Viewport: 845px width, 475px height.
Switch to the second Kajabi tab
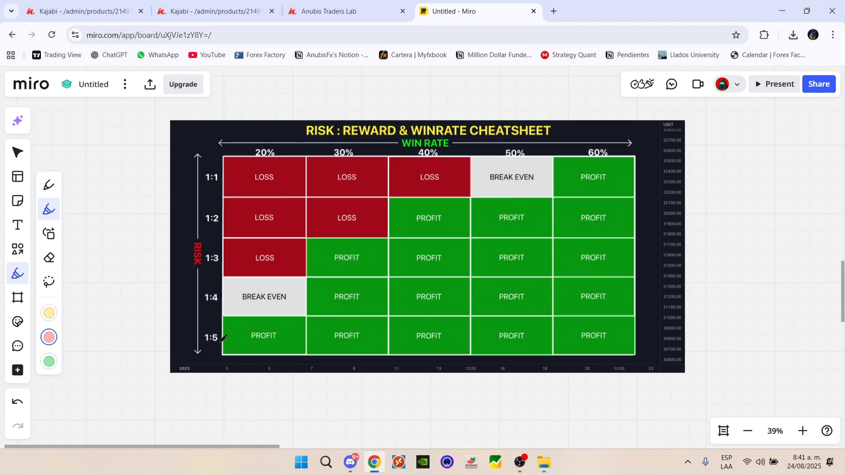pos(215,11)
